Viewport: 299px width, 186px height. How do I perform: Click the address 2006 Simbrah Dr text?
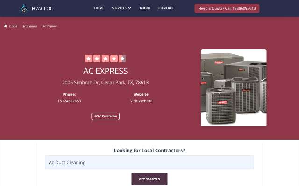105,83
